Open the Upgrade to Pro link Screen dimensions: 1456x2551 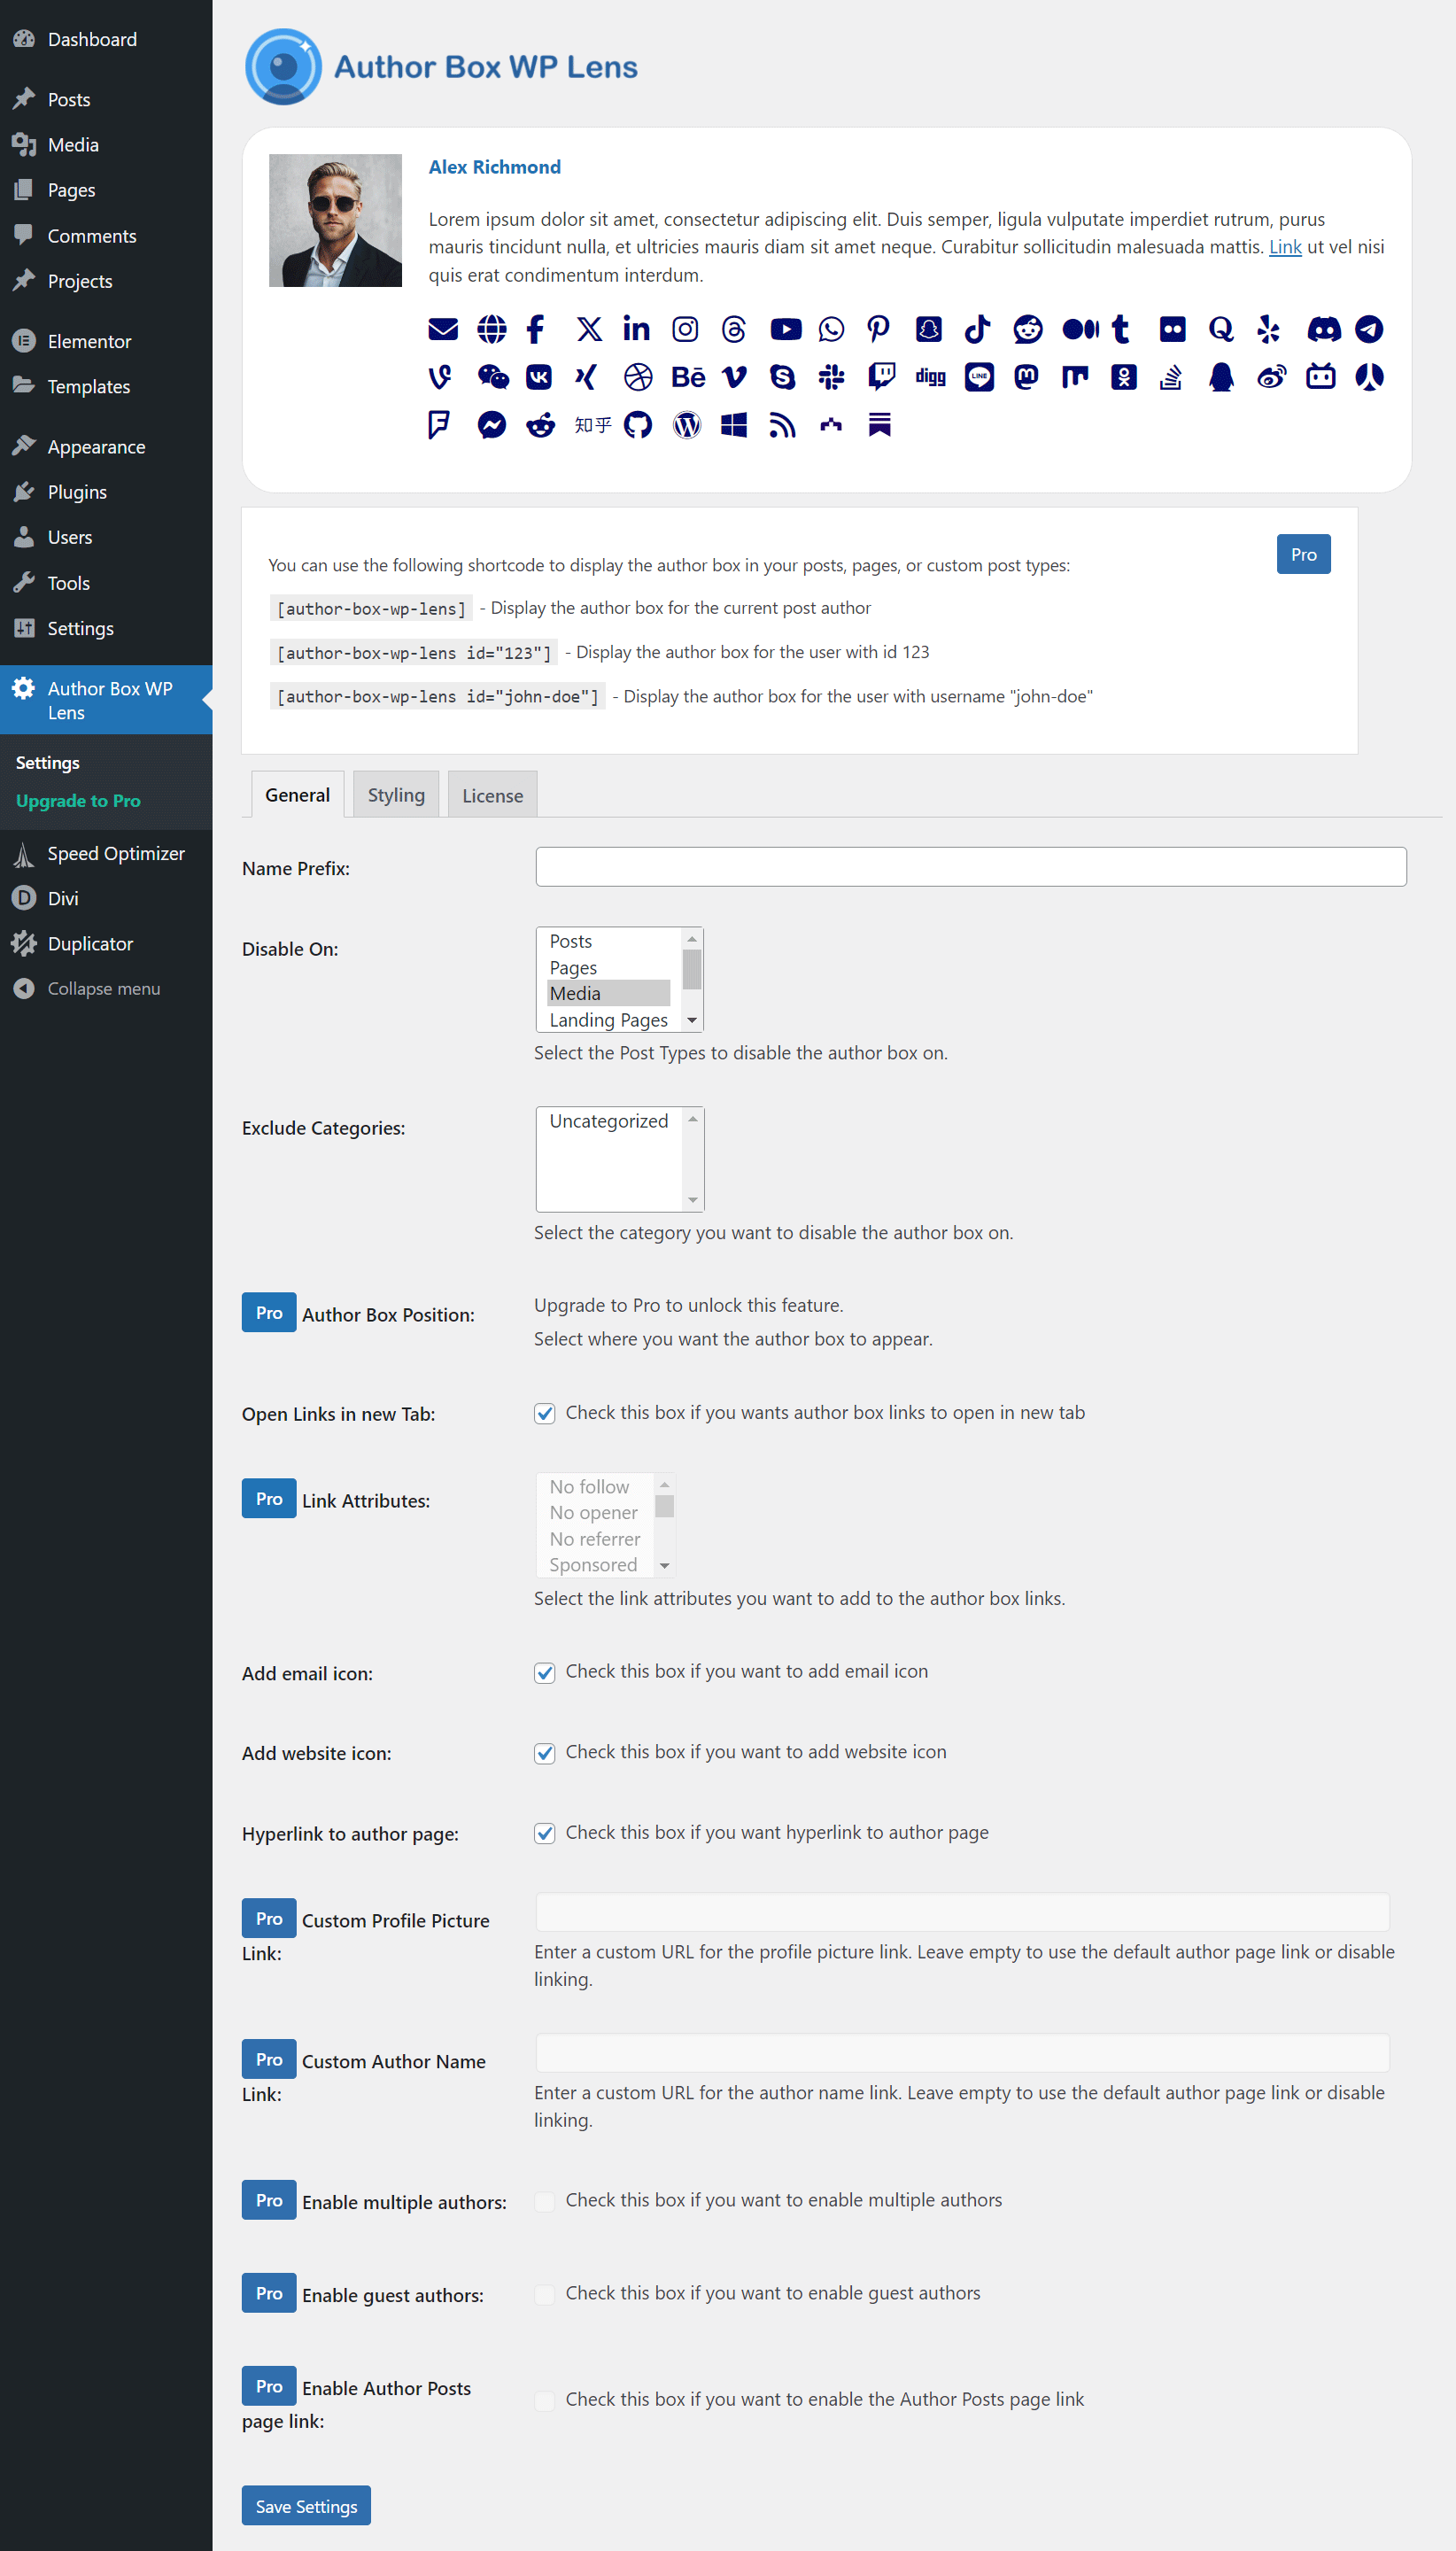tap(79, 800)
